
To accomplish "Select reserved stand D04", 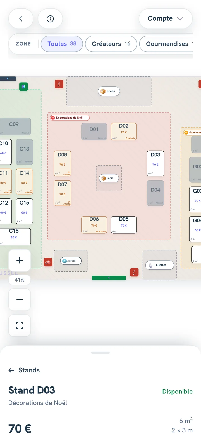I will [x=155, y=193].
